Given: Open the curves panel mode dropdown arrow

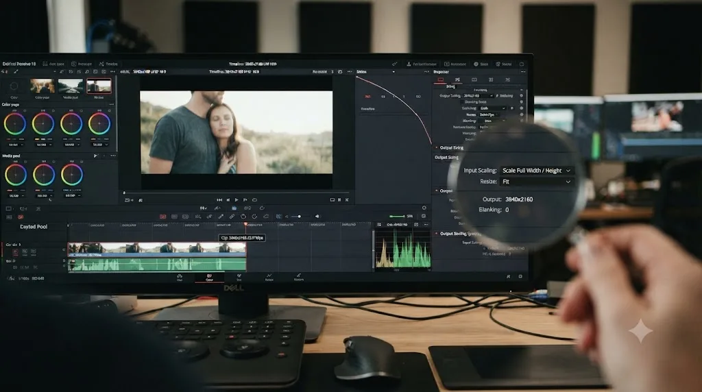Looking at the screenshot, I should (394, 71).
